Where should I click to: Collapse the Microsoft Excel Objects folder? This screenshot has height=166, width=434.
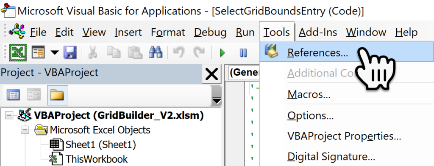click(x=25, y=130)
